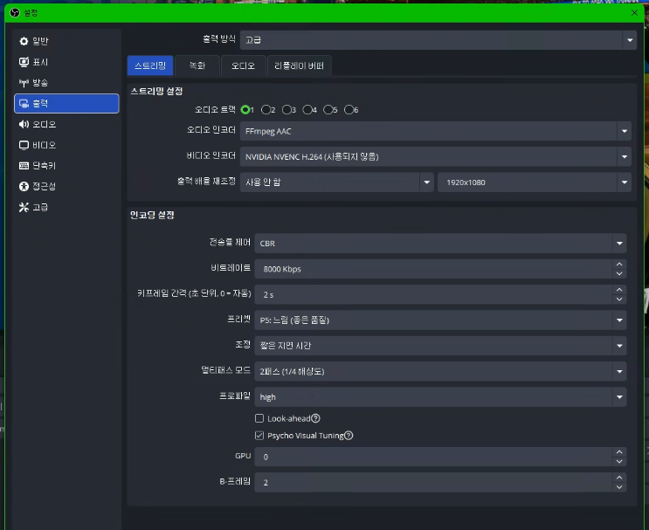Open the 일반 (General) settings section
This screenshot has height=530, width=649.
click(40, 41)
